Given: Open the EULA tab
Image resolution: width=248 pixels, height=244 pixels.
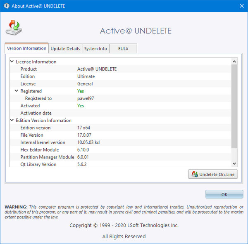Looking at the screenshot, I should coord(123,49).
